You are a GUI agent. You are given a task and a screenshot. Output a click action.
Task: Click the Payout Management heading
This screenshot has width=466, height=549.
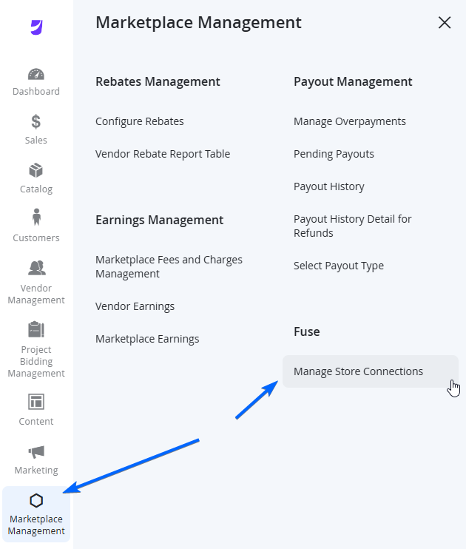pyautogui.click(x=353, y=81)
